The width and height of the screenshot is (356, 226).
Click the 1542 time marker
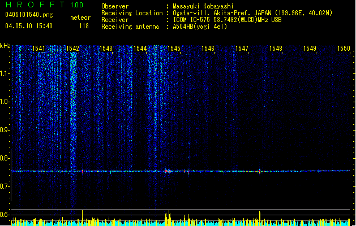point(72,49)
